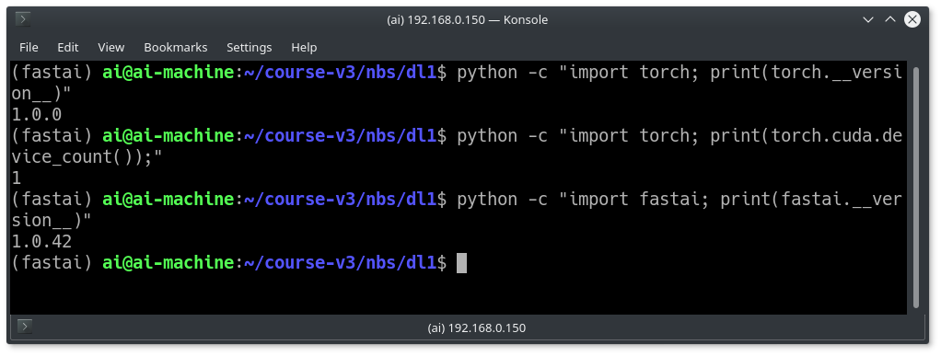This screenshot has width=941, height=356.
Task: Open the Edit menu
Action: [68, 47]
